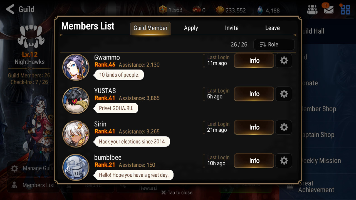This screenshot has height=200, width=356.
Task: Switch to the Invite tab
Action: tap(232, 28)
